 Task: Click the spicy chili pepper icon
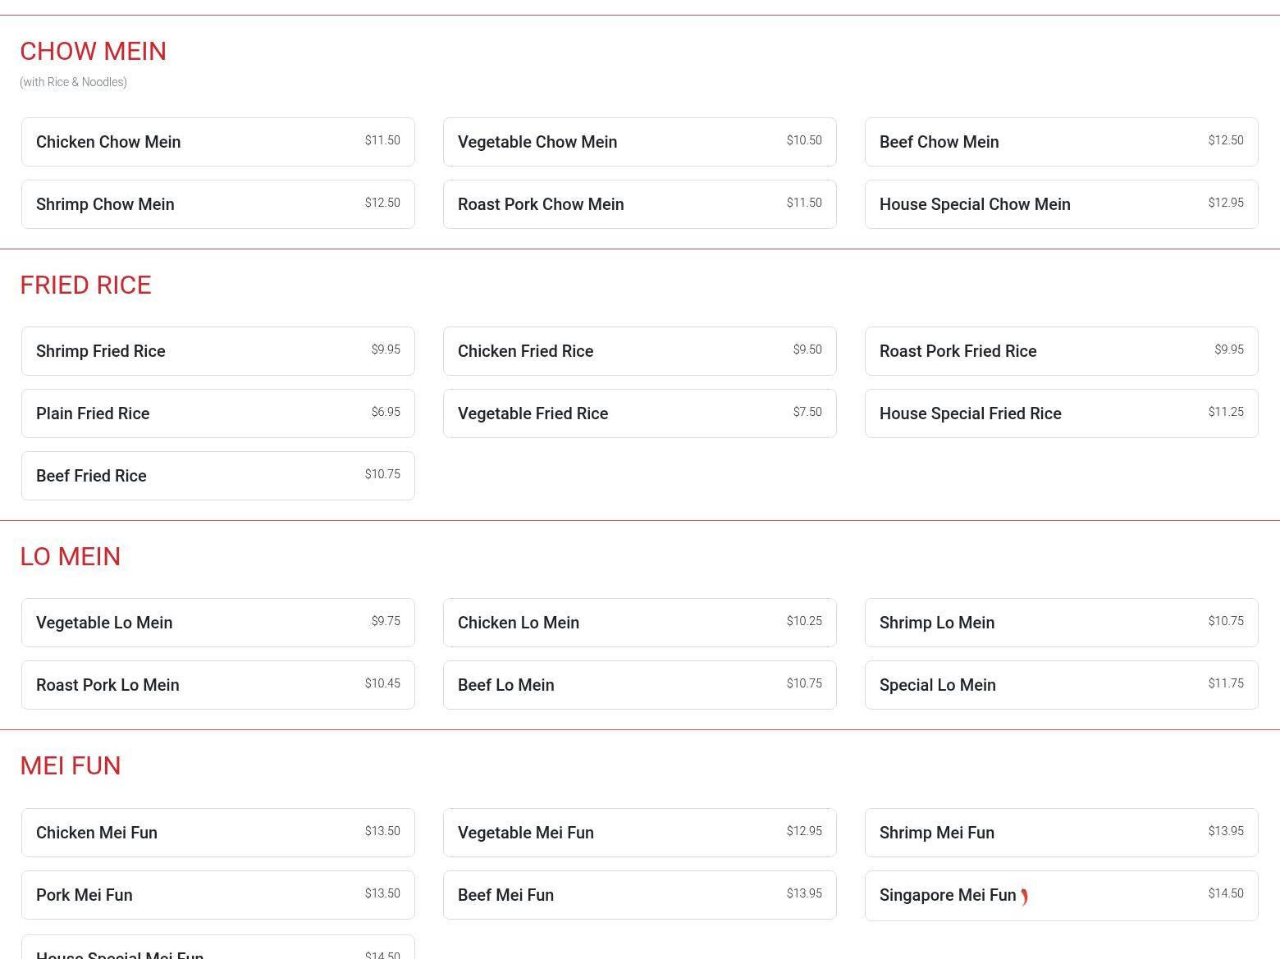coord(1024,897)
